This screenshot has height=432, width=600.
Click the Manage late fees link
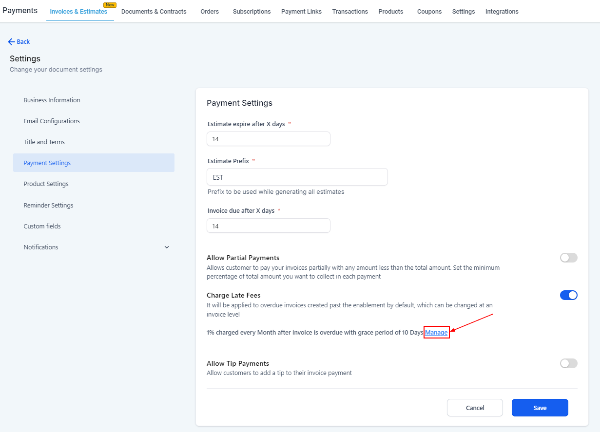pyautogui.click(x=436, y=333)
